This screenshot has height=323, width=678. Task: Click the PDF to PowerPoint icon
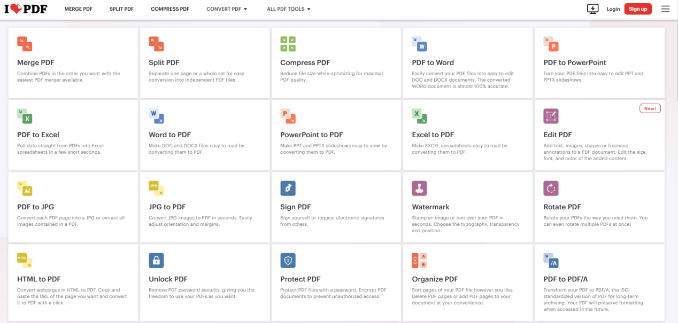pos(551,44)
